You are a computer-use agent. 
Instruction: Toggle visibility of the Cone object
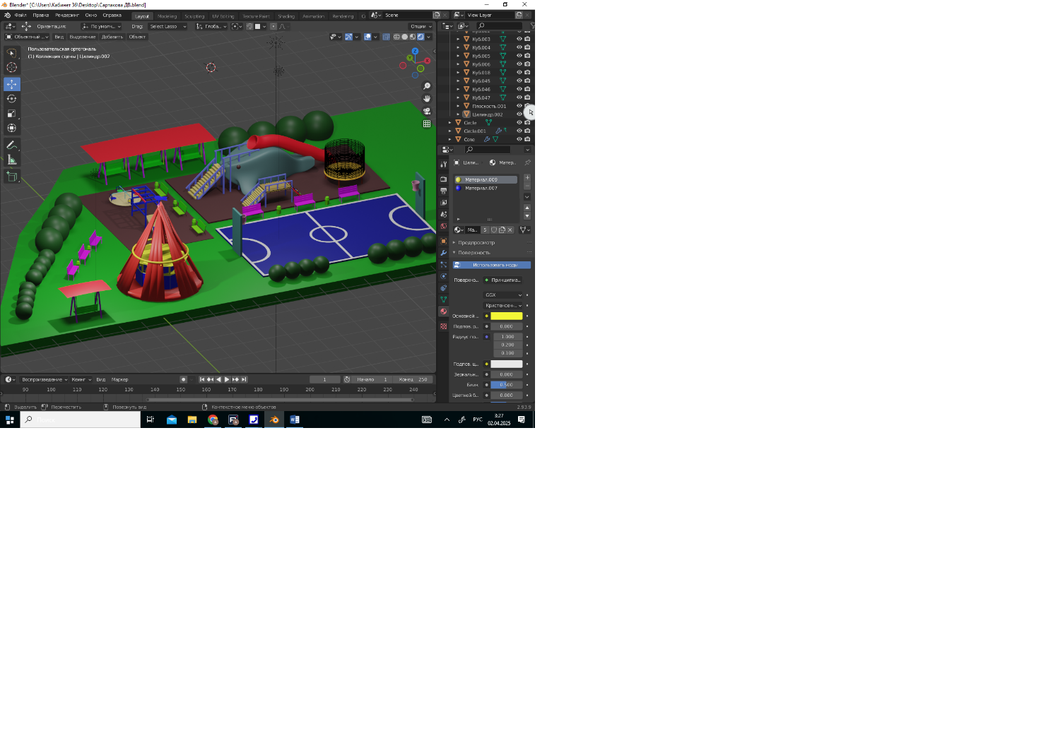coord(519,139)
